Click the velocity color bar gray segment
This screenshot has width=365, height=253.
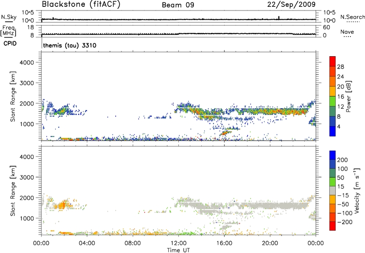pyautogui.click(x=333, y=190)
